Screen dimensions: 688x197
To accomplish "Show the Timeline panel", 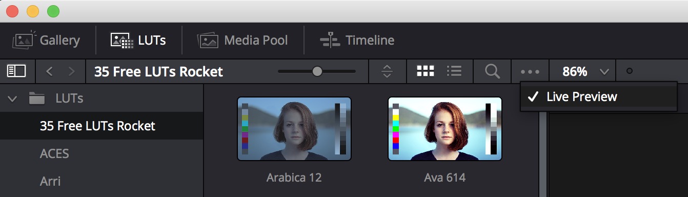I will click(357, 40).
